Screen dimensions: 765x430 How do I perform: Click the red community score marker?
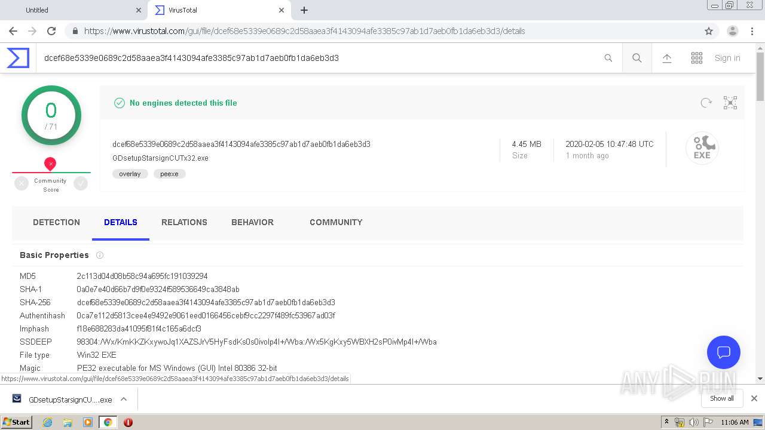click(50, 164)
